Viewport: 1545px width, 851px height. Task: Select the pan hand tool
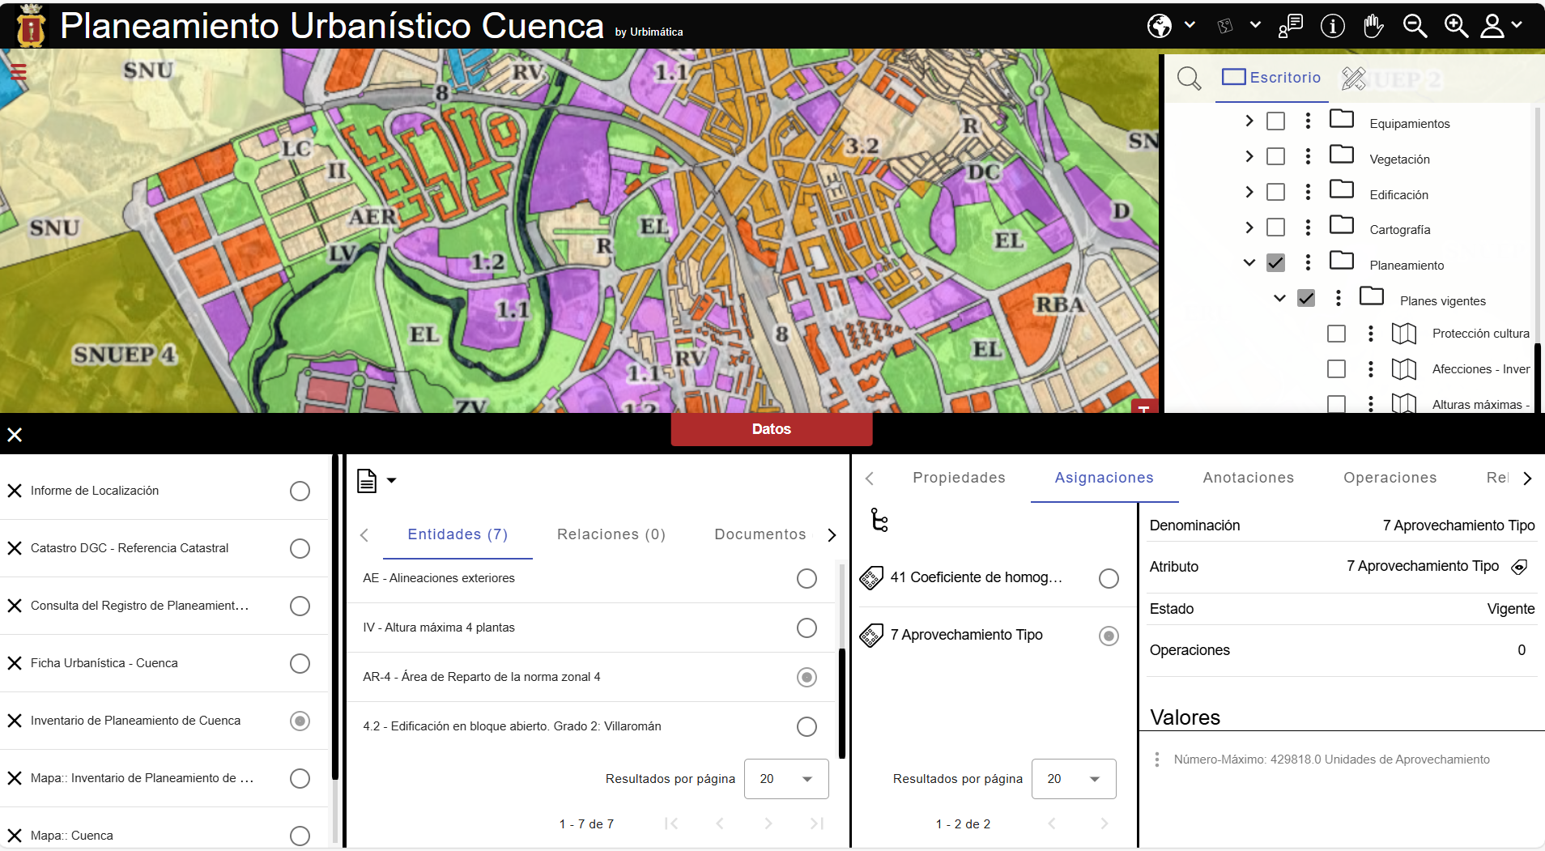point(1373,26)
